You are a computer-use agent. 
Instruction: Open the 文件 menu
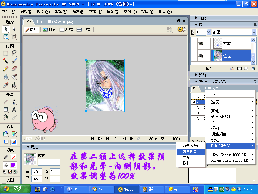point(8,12)
